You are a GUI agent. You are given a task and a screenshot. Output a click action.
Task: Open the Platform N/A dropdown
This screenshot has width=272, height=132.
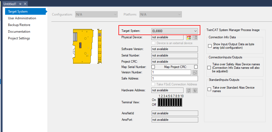coord(160,14)
